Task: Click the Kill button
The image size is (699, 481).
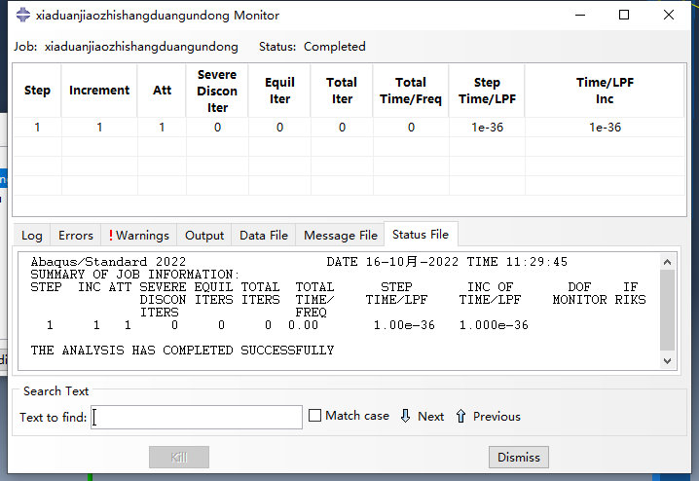Action: click(179, 457)
